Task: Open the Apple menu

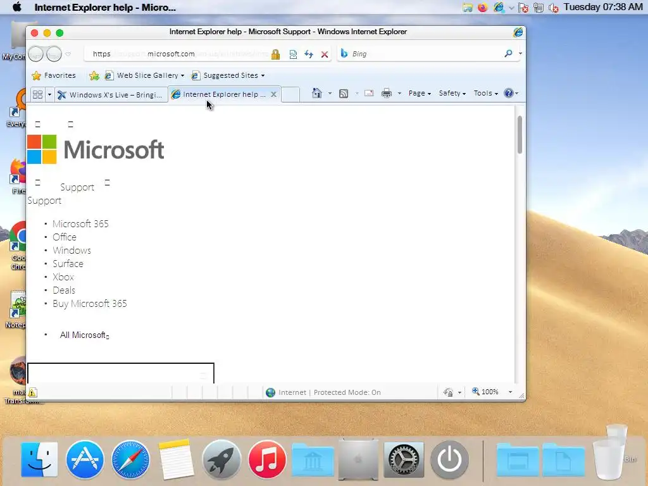Action: click(x=17, y=7)
